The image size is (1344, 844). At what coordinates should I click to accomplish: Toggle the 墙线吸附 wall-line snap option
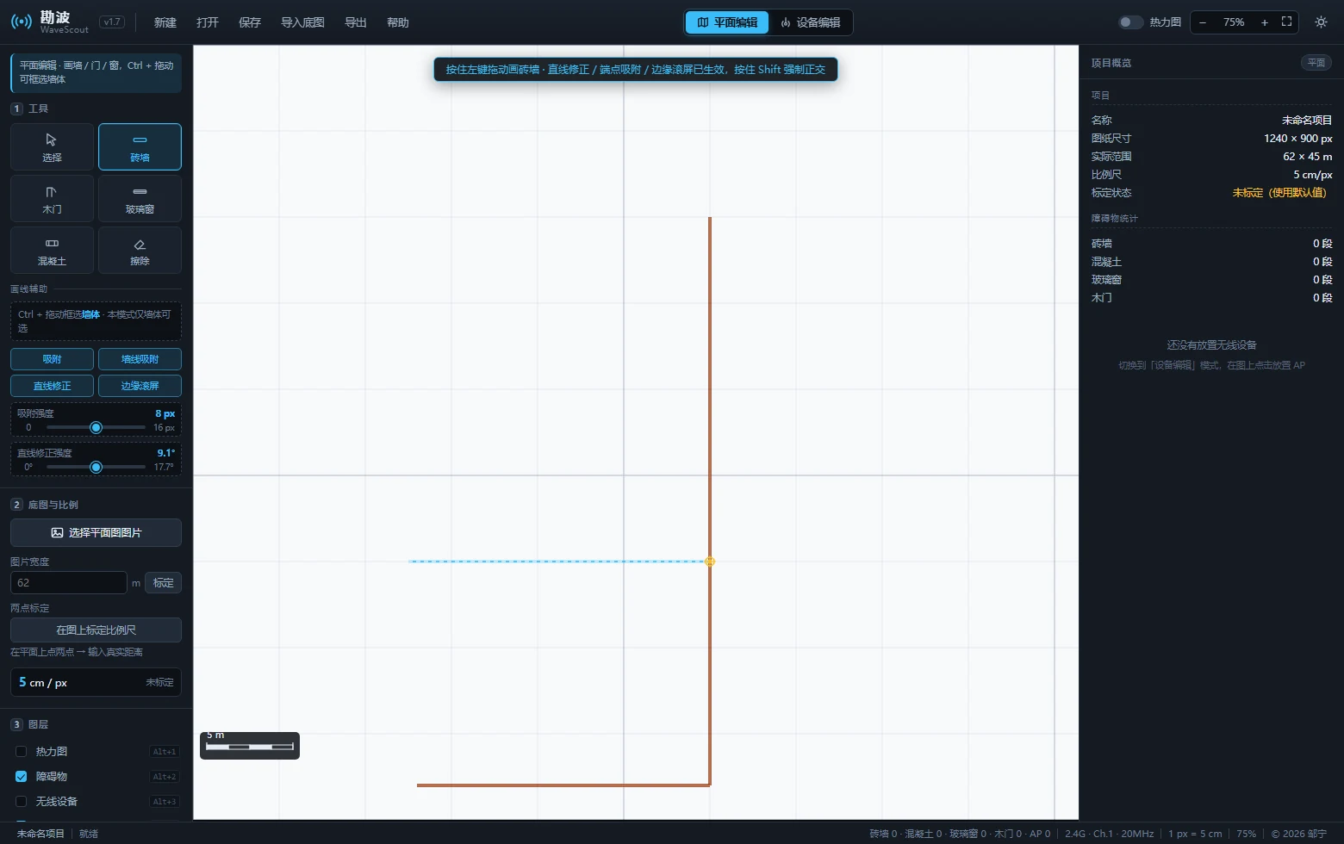(140, 359)
